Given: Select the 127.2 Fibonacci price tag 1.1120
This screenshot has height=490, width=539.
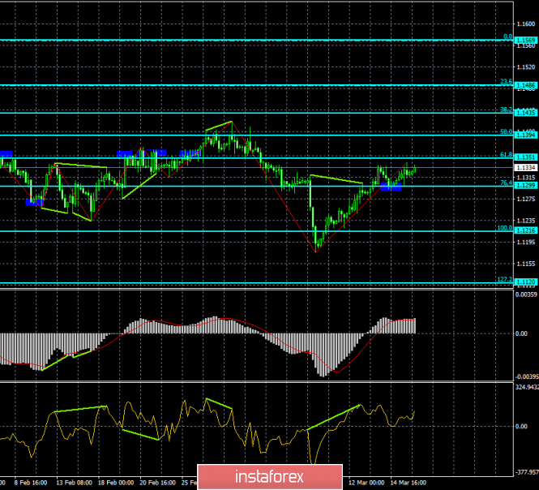Looking at the screenshot, I should coord(526,282).
